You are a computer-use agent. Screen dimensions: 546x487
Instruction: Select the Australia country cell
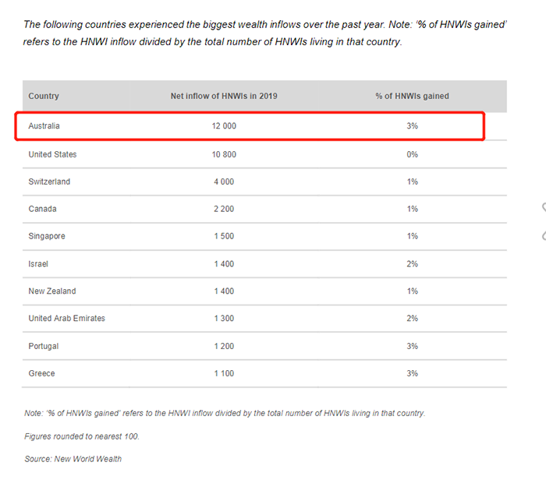[44, 126]
